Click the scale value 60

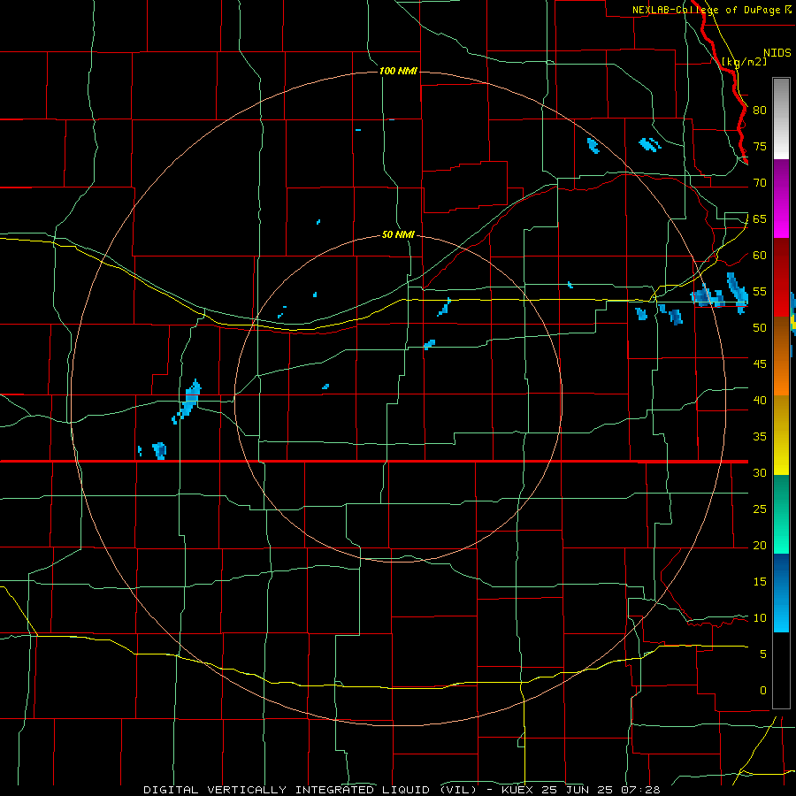(x=760, y=256)
